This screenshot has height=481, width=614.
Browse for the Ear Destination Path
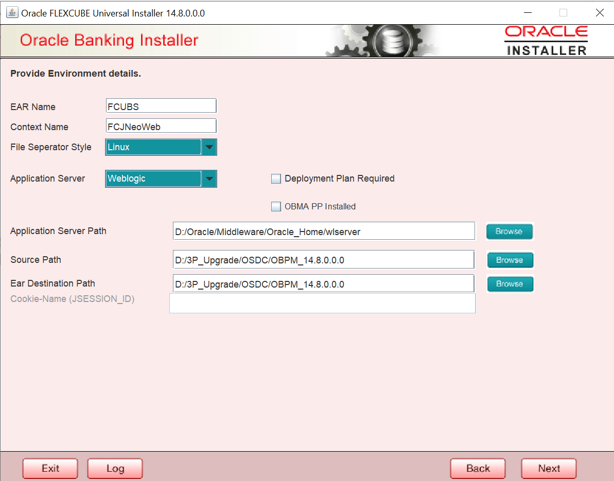[x=510, y=284]
